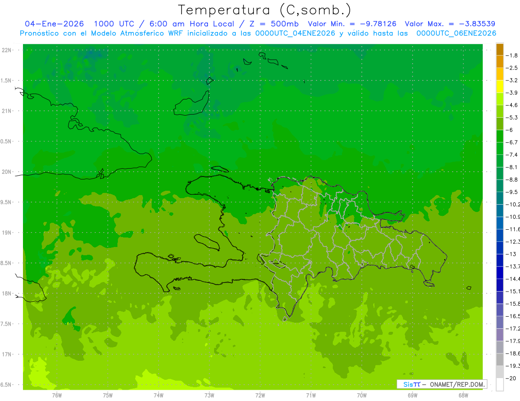Click the color bar swatch between -9.5 and -10.2
Screen dimensions: 520x401
pyautogui.click(x=500, y=198)
